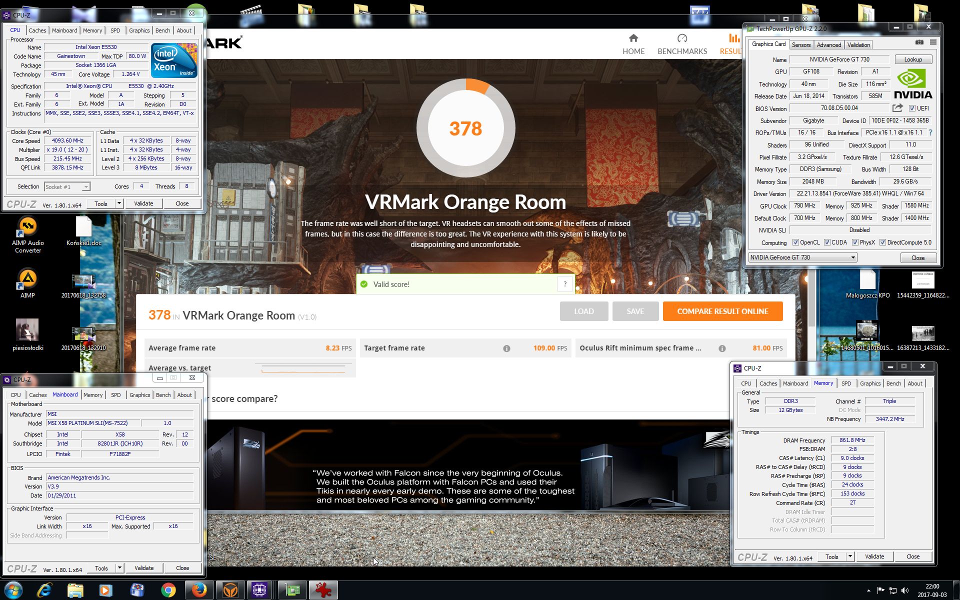Open the Validation tab in GPU-Z

click(858, 45)
